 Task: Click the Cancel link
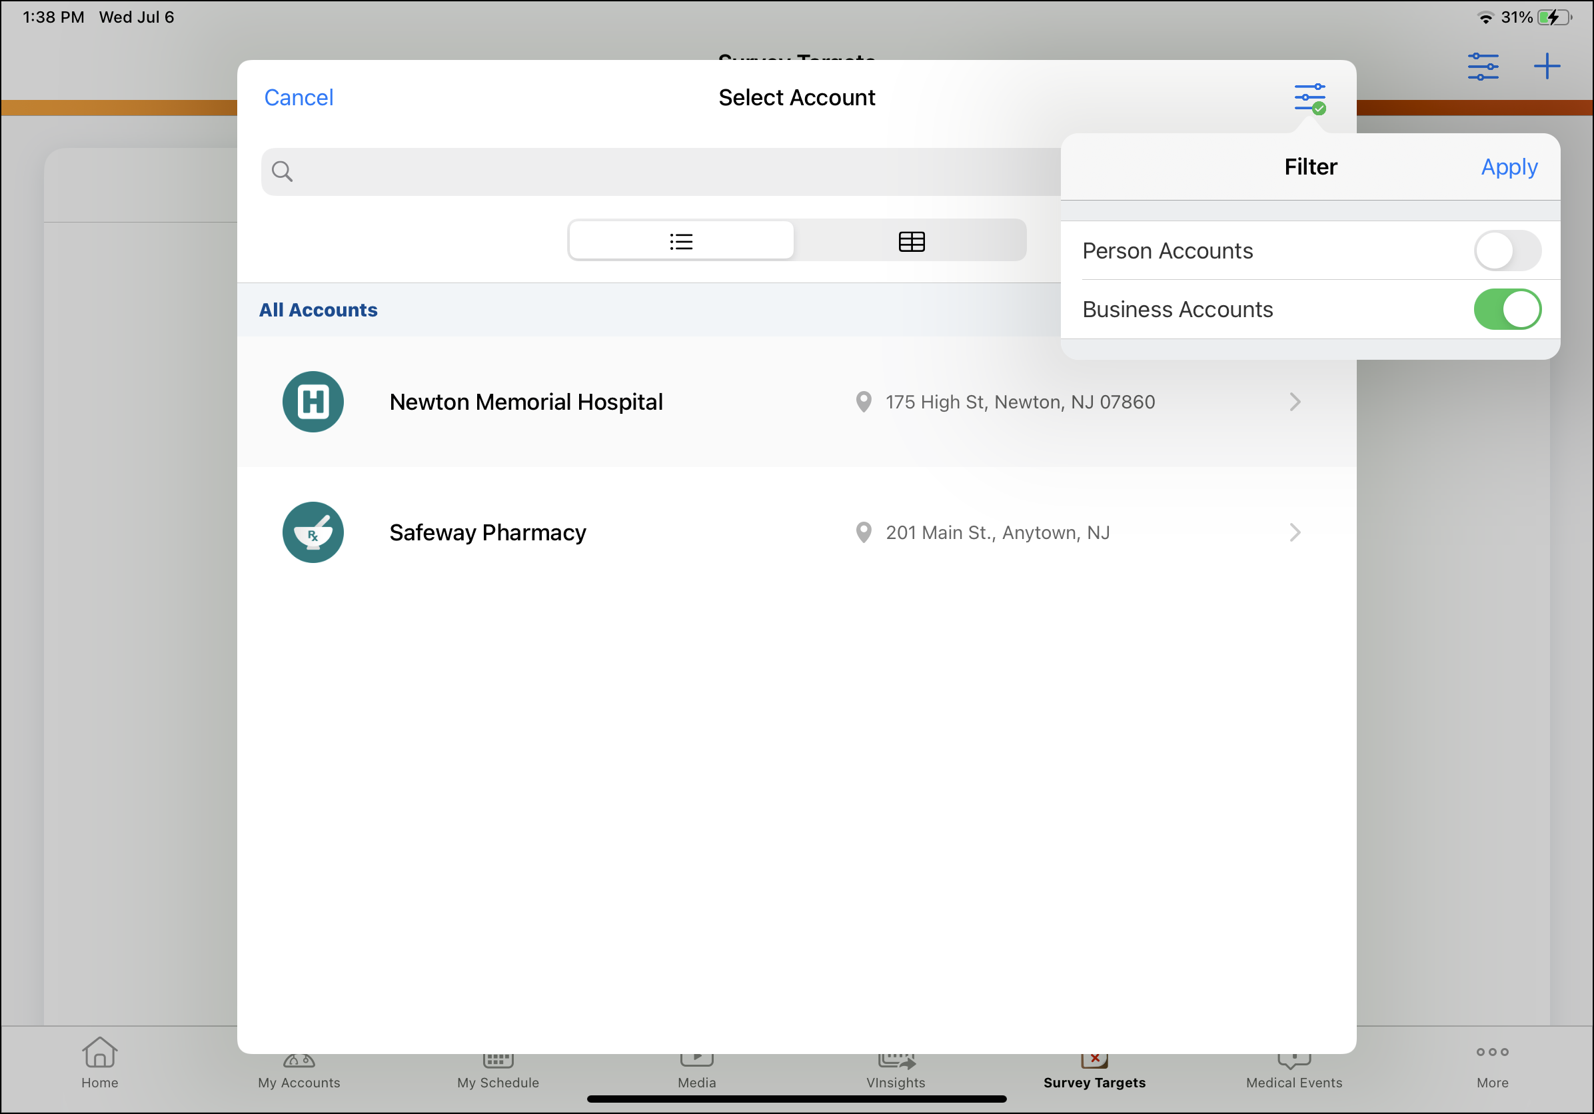[299, 98]
